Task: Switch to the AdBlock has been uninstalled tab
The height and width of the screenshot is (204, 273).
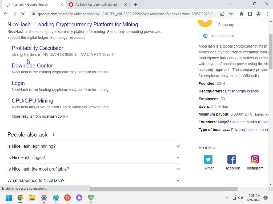Action: [96, 5]
